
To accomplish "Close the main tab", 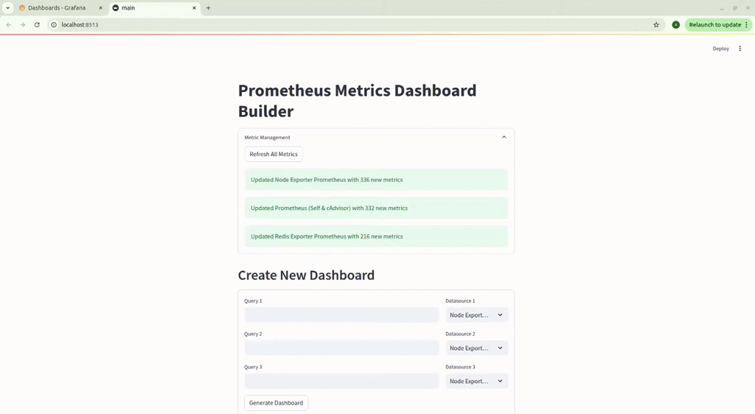I will [194, 7].
